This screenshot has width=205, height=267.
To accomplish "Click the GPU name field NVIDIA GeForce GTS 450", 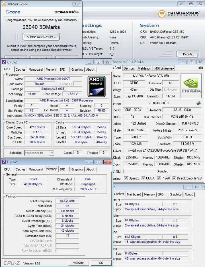I will pos(151,76).
